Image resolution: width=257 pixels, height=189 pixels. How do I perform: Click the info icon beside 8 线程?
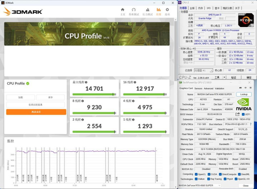pyautogui.click(x=83, y=101)
